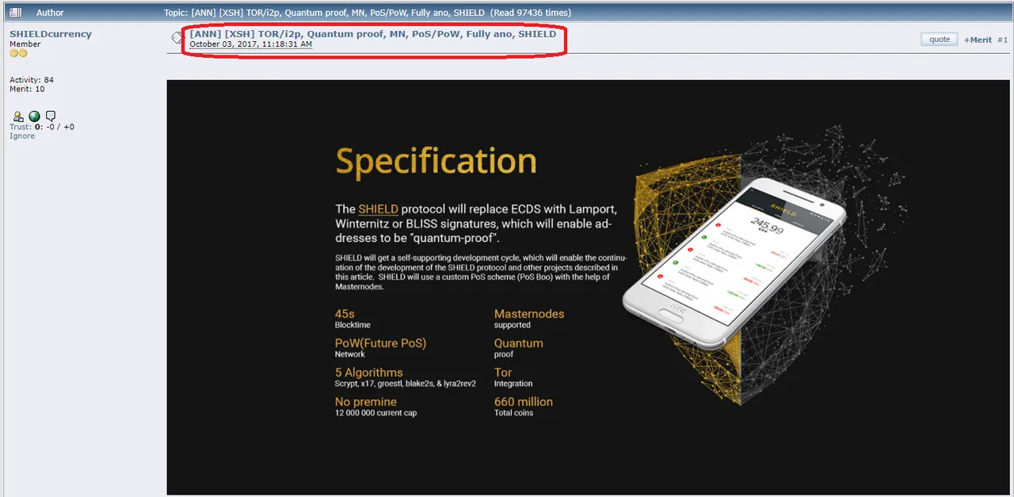Click the Topic header title text
The height and width of the screenshot is (497, 1014).
367,13
